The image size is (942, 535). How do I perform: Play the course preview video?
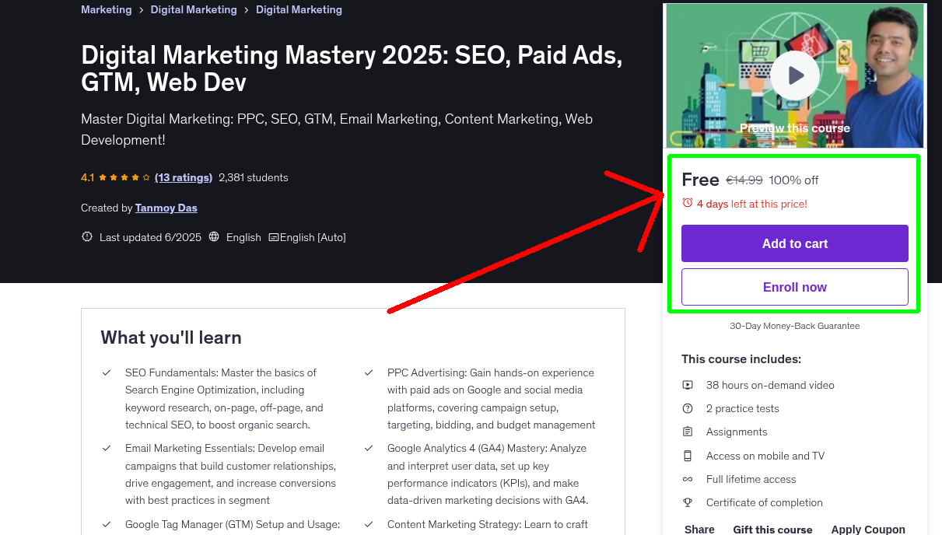tap(794, 75)
